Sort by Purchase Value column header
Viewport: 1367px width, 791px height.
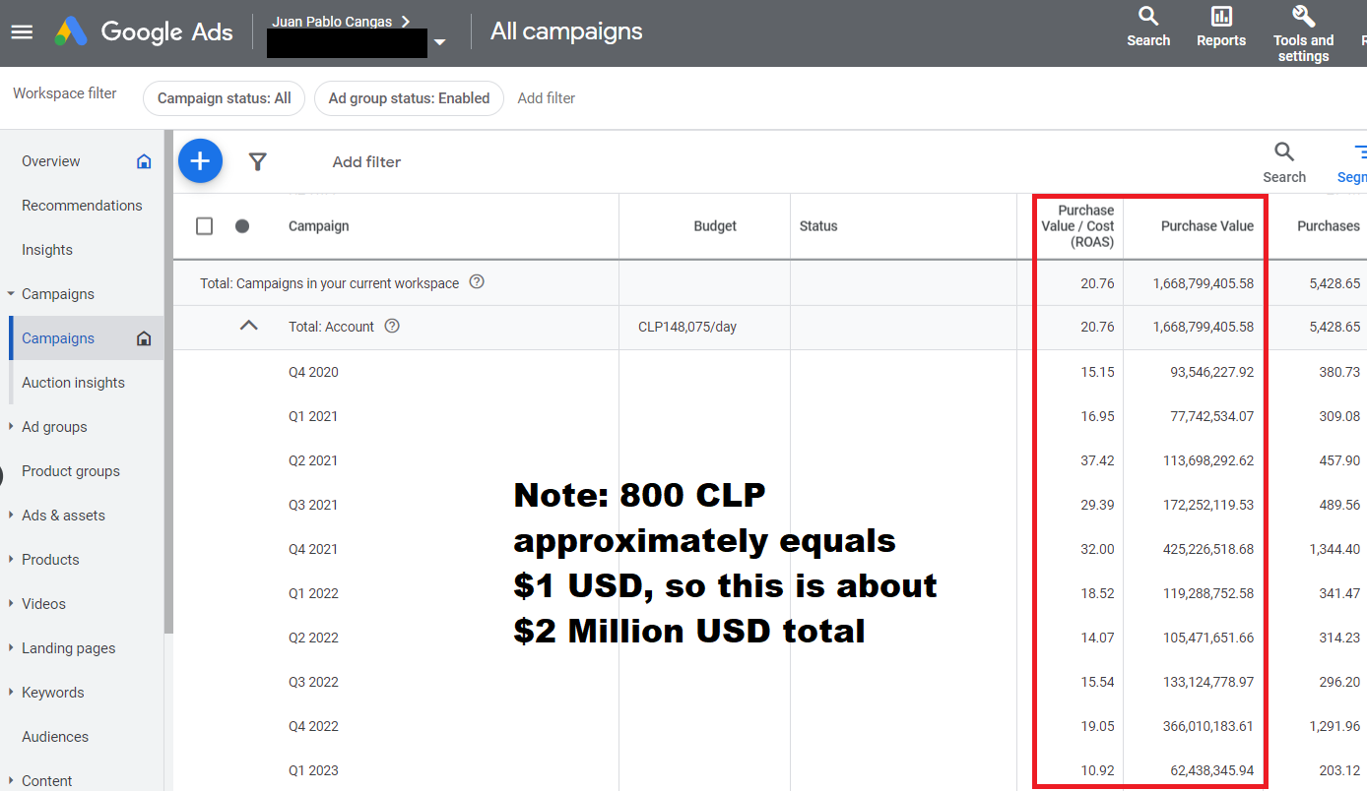pyautogui.click(x=1207, y=226)
